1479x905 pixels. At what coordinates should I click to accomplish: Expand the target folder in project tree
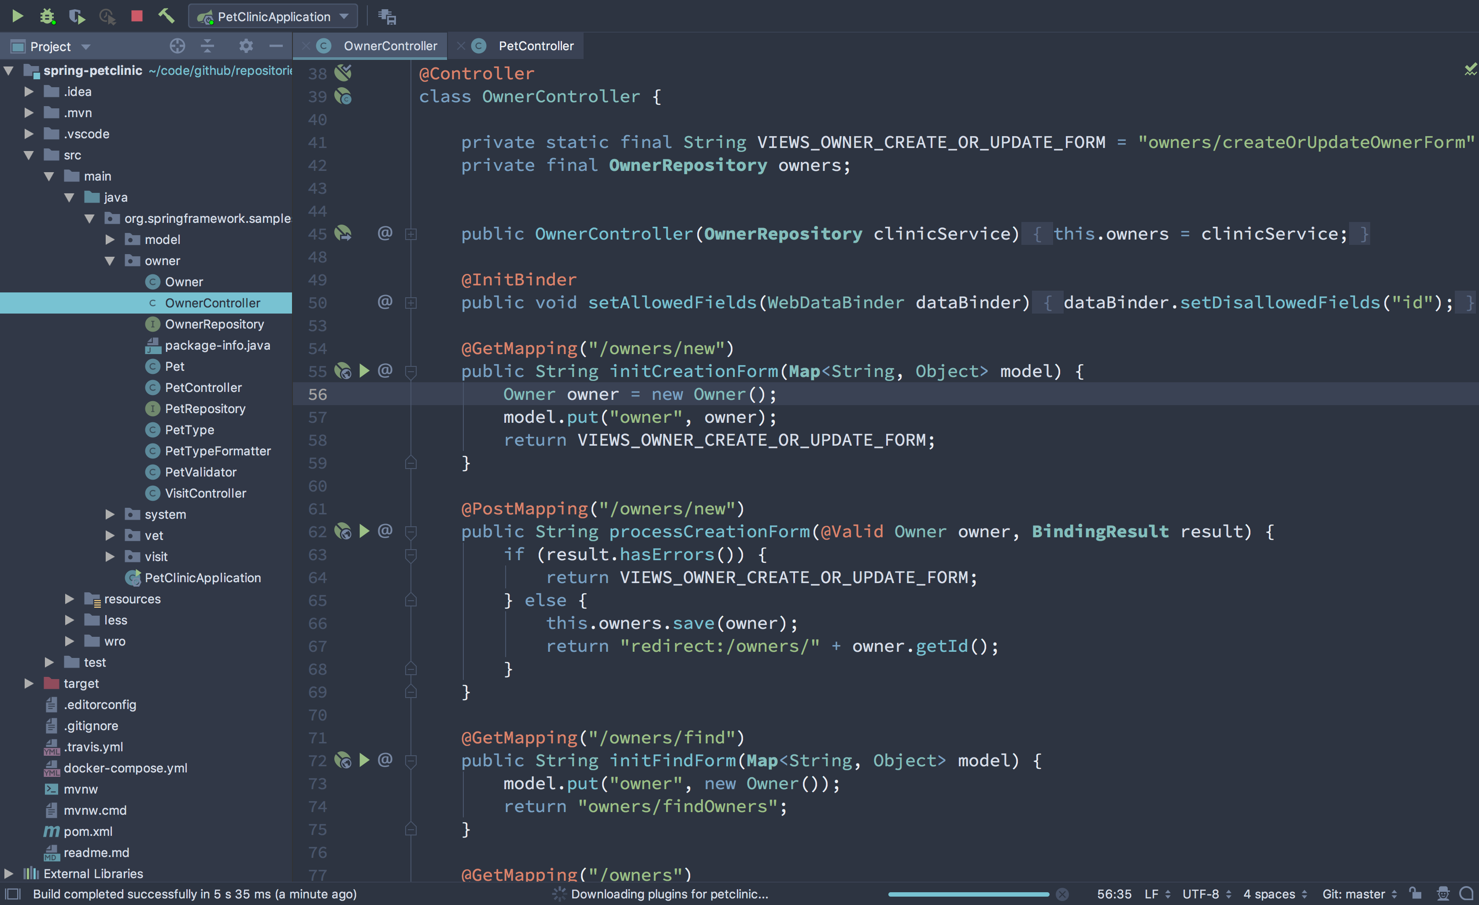(x=28, y=683)
